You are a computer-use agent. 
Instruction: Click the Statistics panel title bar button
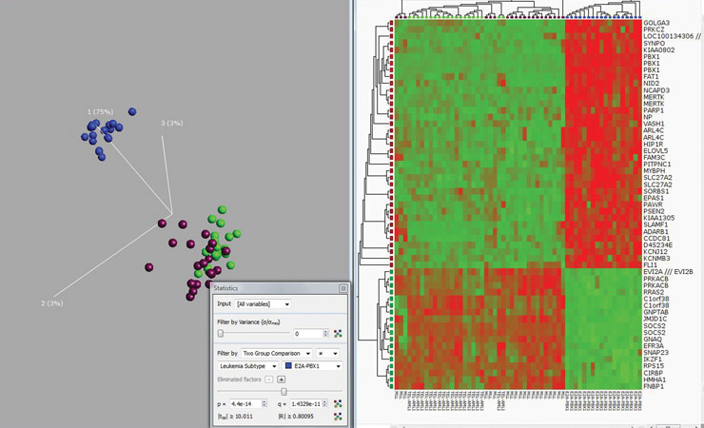point(342,288)
